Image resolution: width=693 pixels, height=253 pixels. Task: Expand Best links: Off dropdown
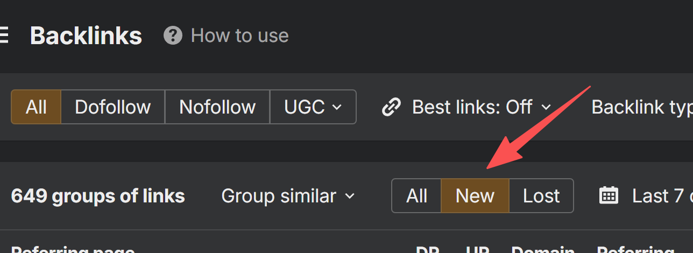tap(482, 107)
